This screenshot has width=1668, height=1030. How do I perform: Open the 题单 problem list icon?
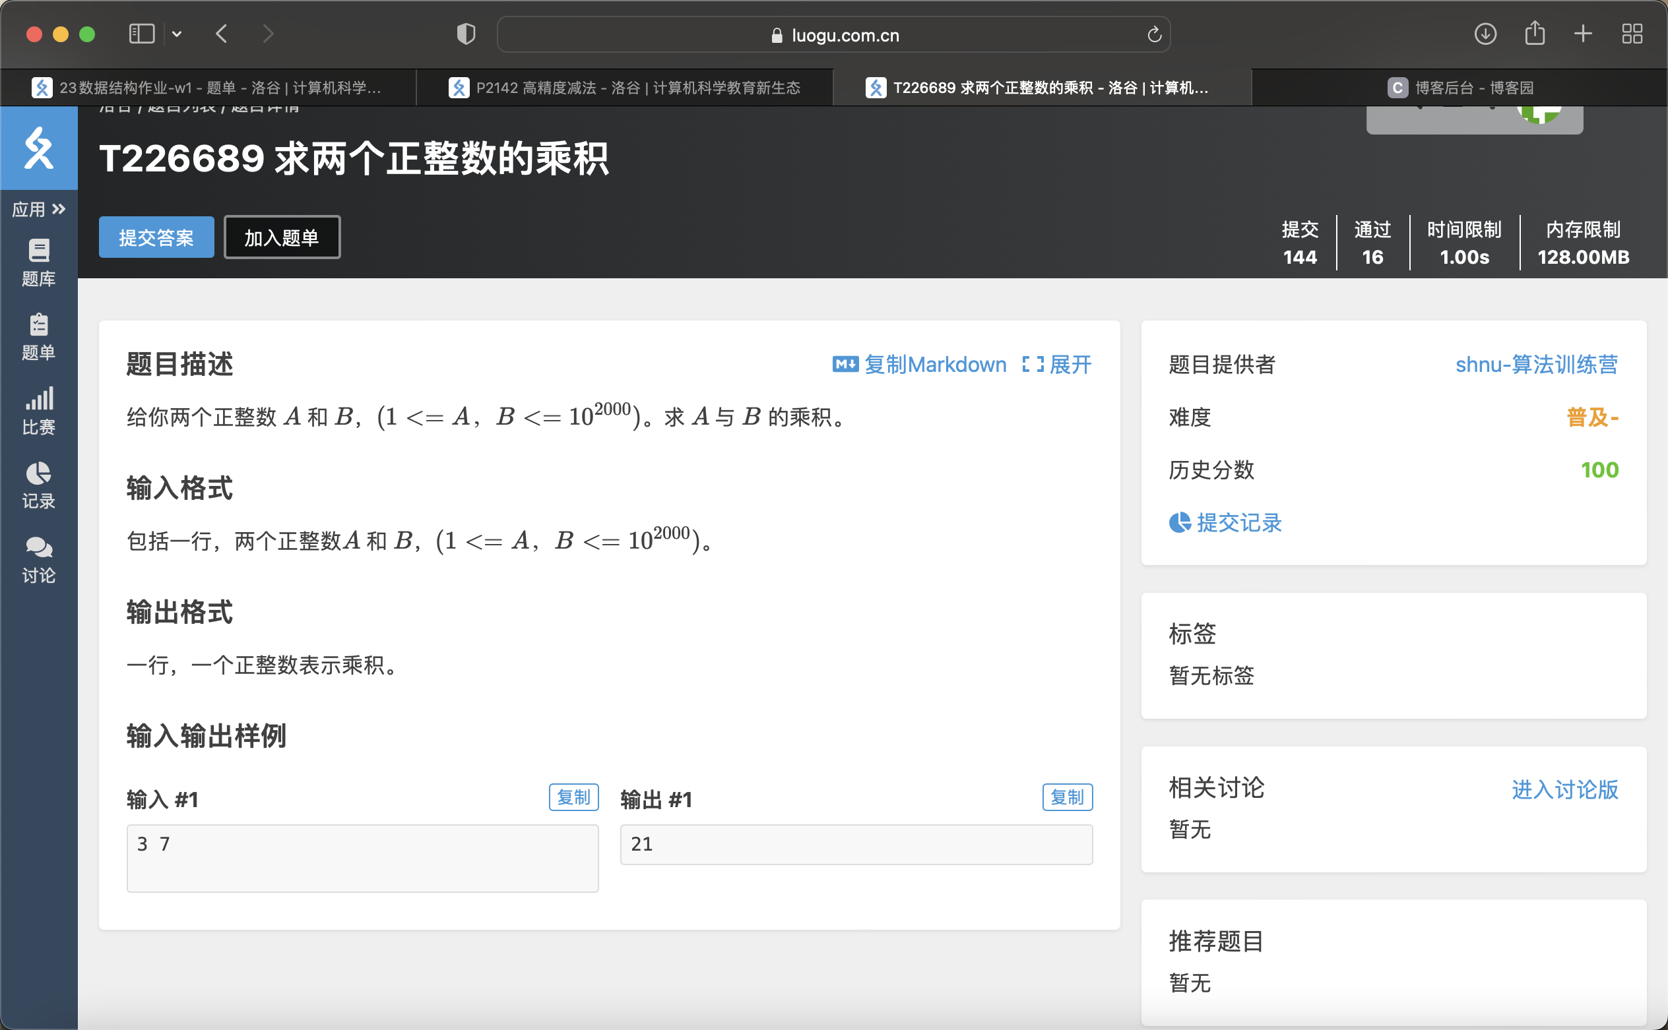click(39, 337)
